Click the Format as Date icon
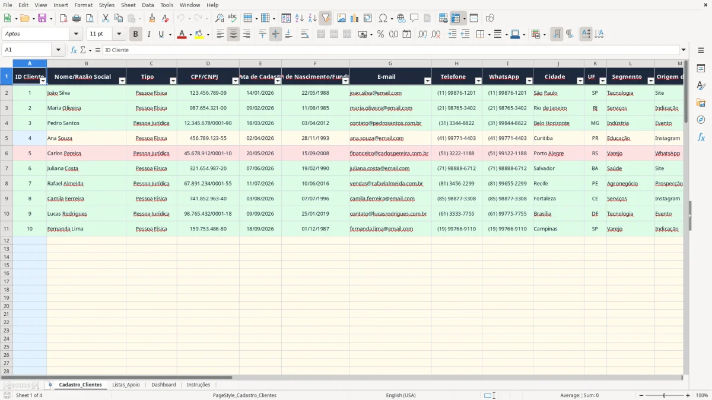 pyautogui.click(x=407, y=34)
